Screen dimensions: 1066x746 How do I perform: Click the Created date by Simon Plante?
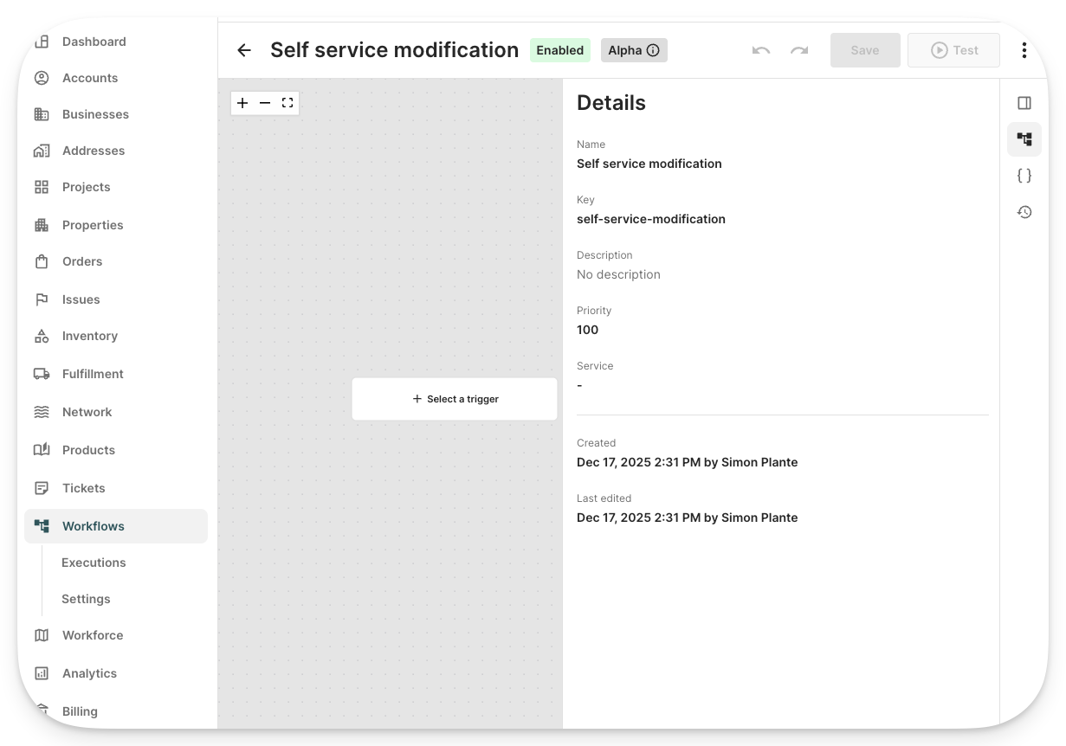[x=687, y=462]
